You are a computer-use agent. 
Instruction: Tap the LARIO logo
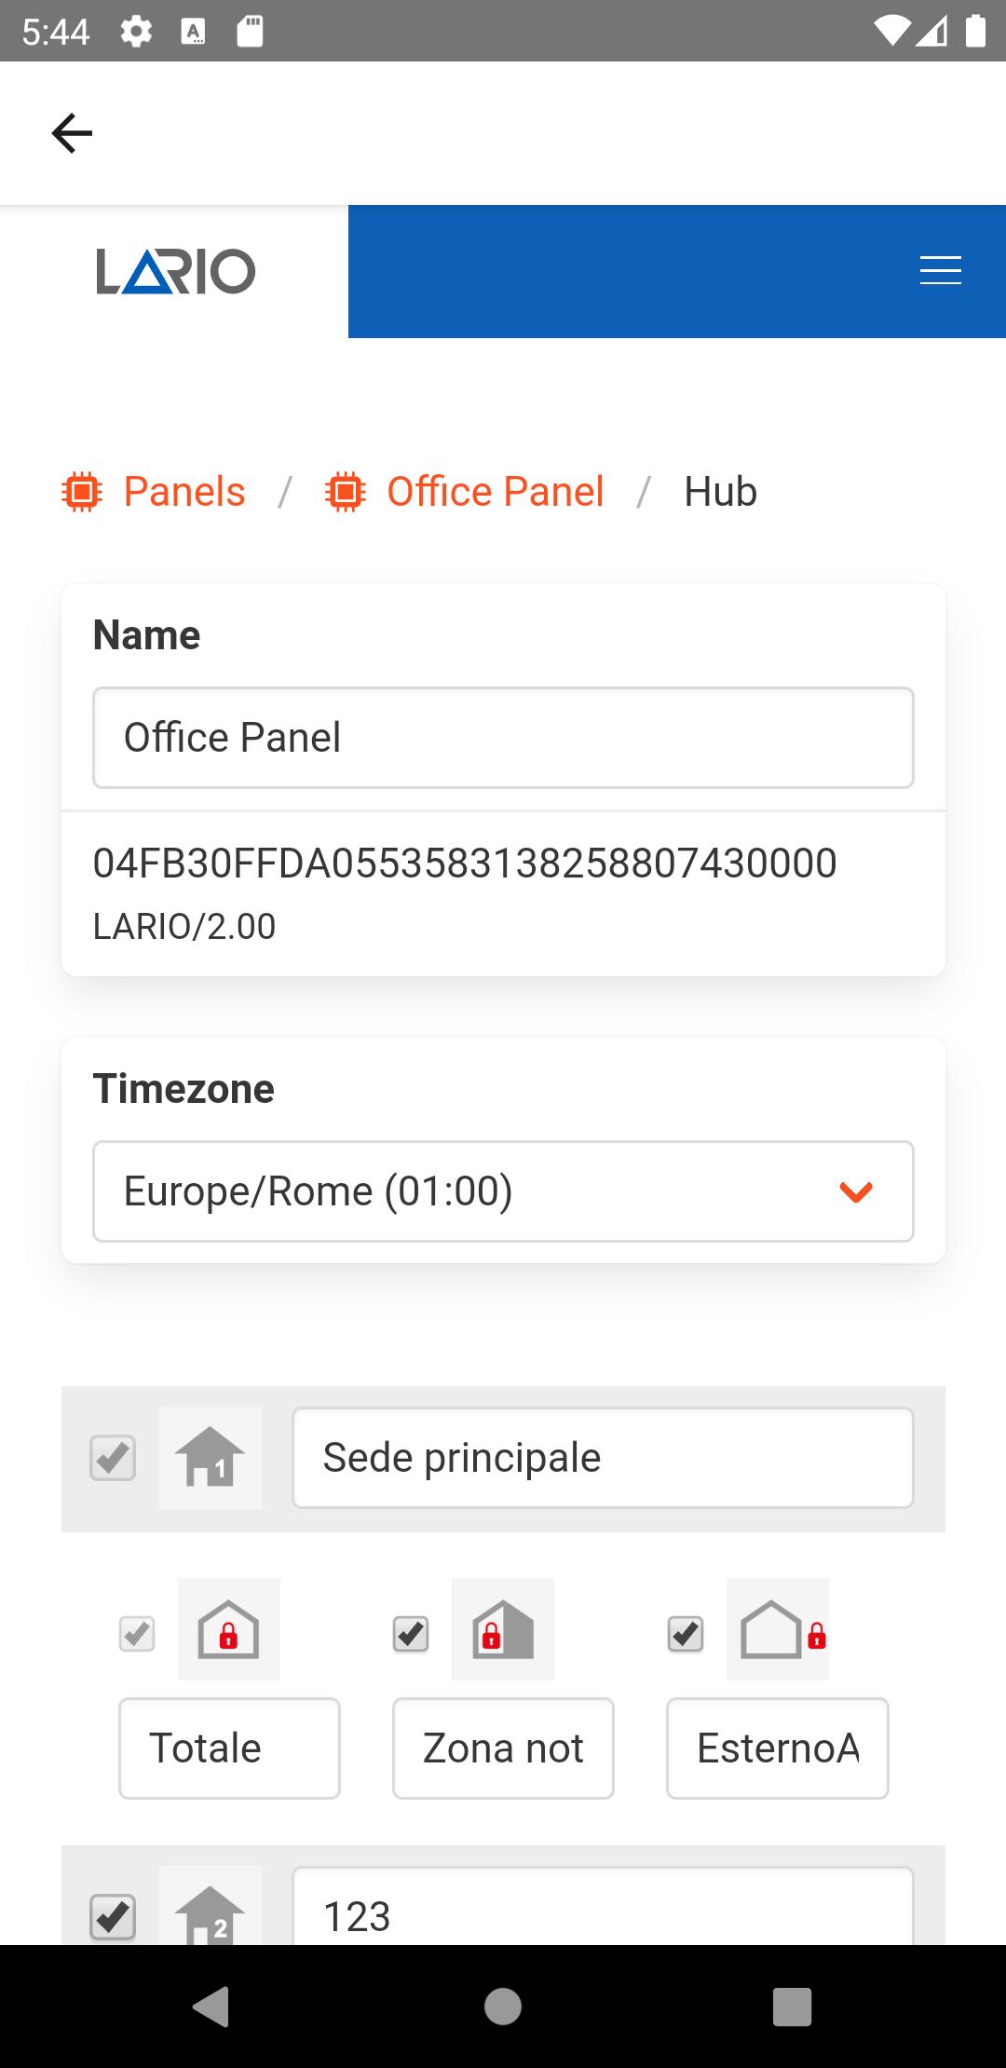coord(175,271)
